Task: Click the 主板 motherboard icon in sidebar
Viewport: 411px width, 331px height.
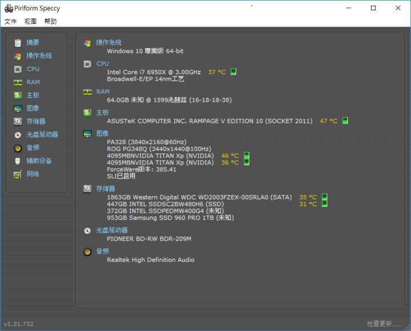Action: [18, 96]
